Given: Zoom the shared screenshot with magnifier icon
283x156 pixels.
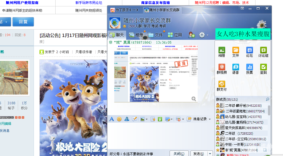Looking at the screenshot, I should tap(194, 99).
